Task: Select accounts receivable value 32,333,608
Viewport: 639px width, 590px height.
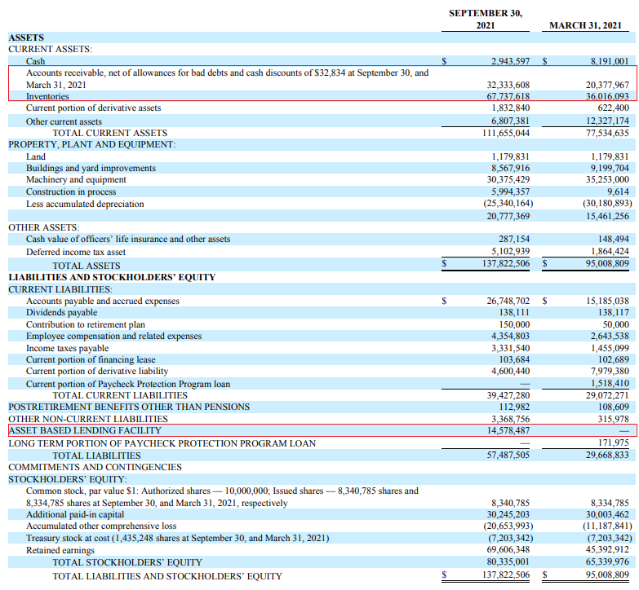Action: 508,85
